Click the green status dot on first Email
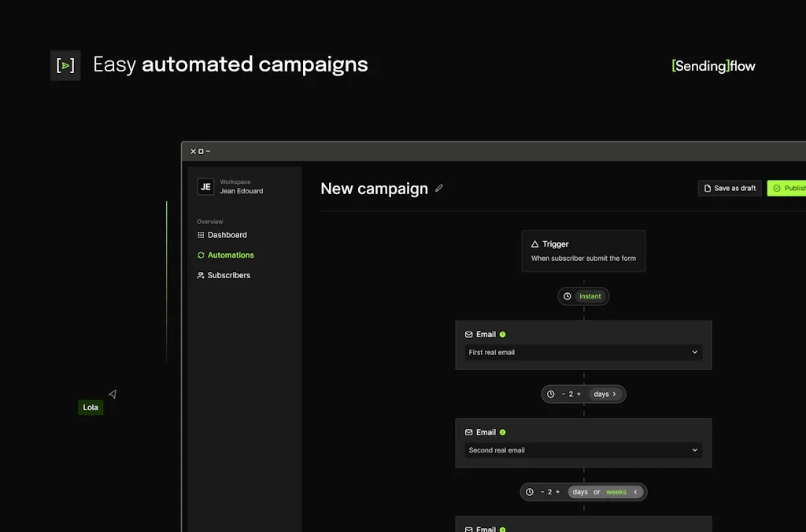Viewport: 806px width, 532px height. coord(503,335)
